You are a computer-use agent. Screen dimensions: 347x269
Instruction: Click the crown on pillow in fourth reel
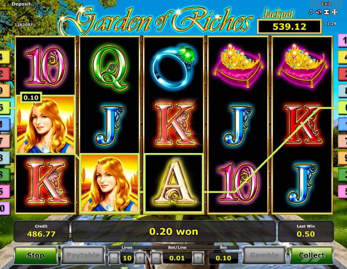(238, 65)
